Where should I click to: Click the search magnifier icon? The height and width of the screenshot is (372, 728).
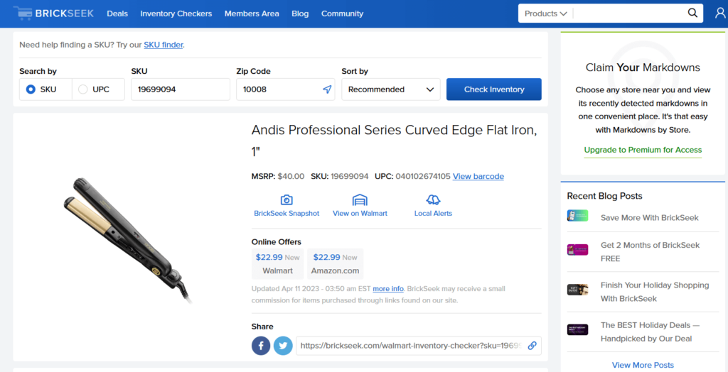[x=692, y=13]
